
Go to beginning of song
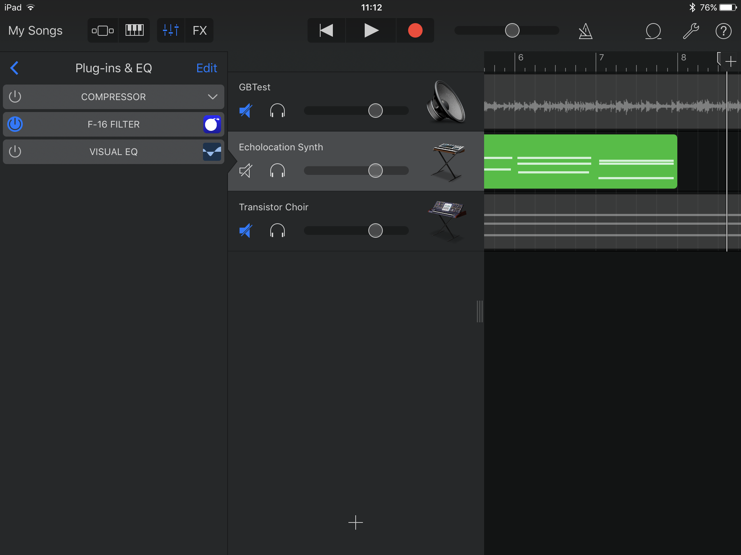[326, 31]
